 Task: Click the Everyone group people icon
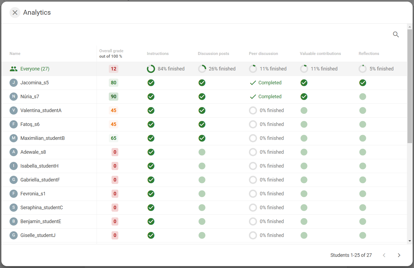[14, 69]
